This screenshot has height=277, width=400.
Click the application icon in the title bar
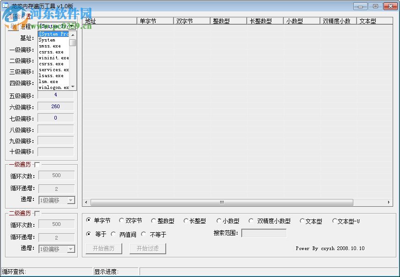pos(6,6)
